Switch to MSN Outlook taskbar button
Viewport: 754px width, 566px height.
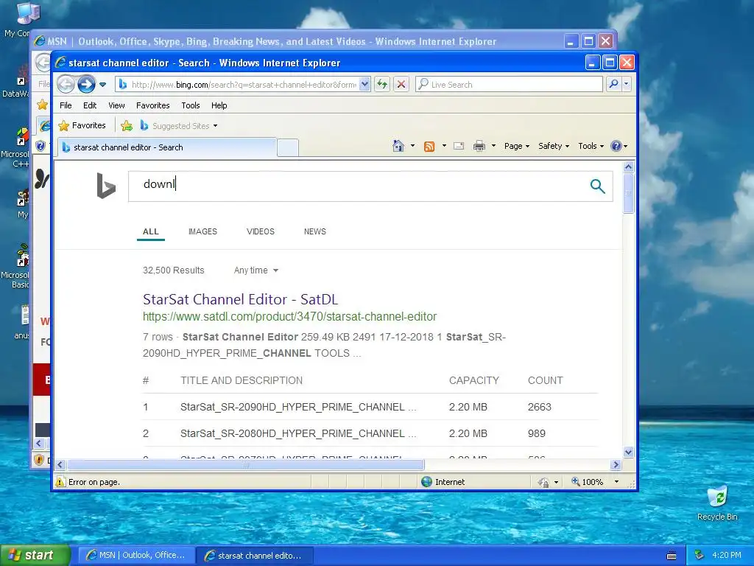coord(136,556)
